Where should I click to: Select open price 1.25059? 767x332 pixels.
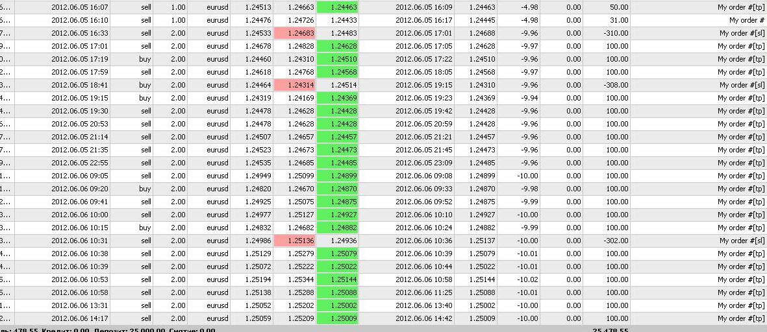click(258, 318)
